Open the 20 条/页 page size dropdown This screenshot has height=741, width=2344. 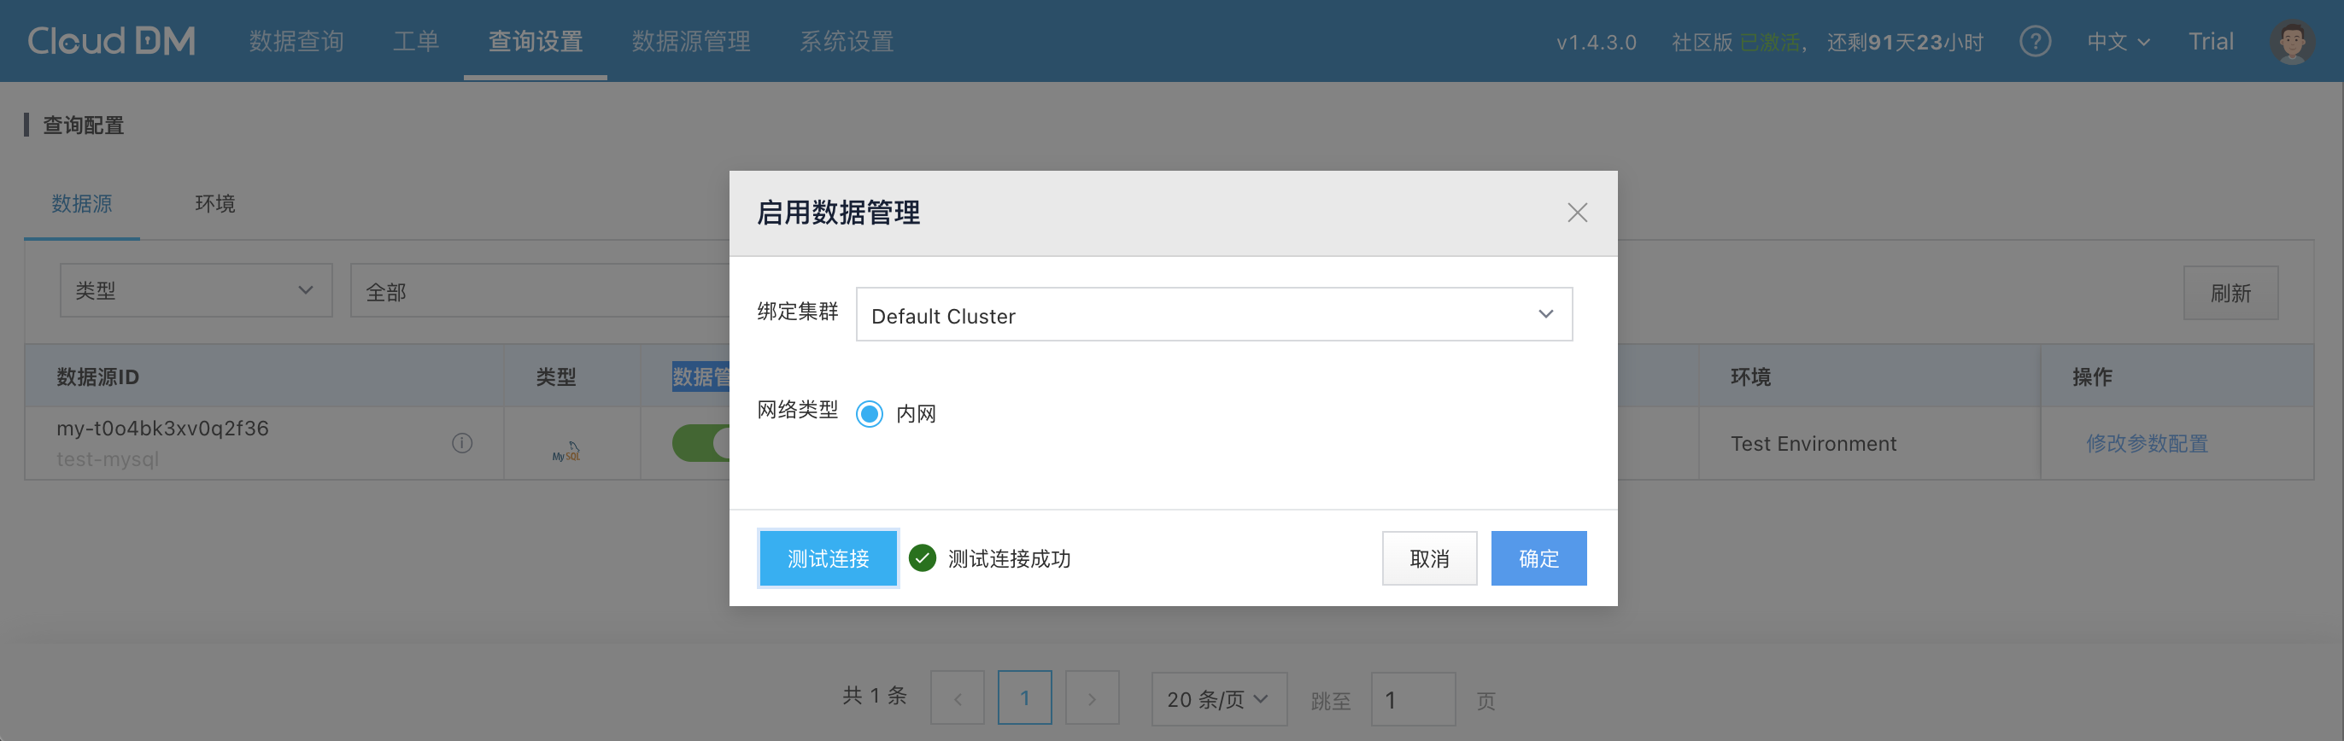tap(1218, 698)
